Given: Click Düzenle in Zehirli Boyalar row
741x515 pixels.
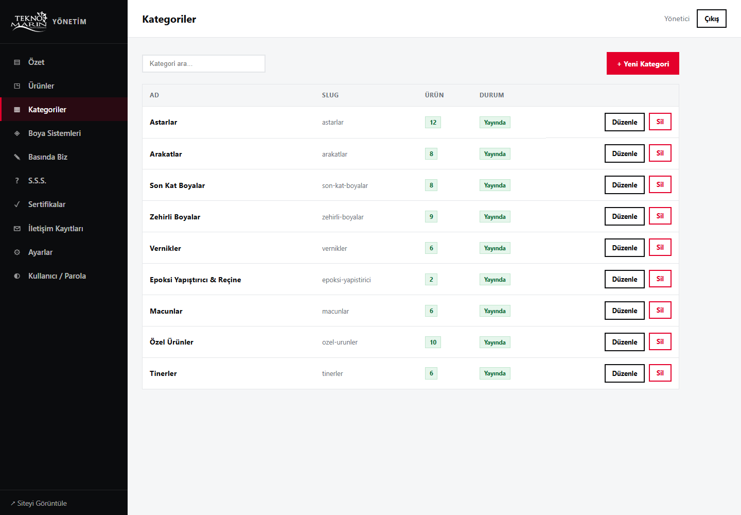Looking at the screenshot, I should point(625,216).
